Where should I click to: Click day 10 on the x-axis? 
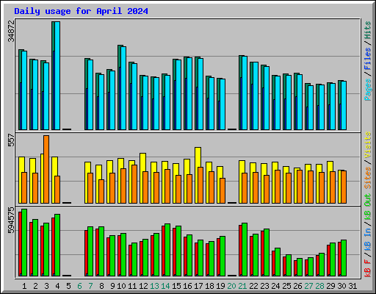pyautogui.click(x=121, y=286)
